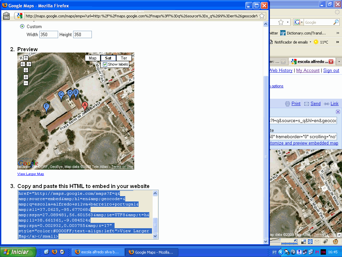Select blue marker C on the map
Image resolution: width=342 pixels, height=257 pixels.
[61, 95]
